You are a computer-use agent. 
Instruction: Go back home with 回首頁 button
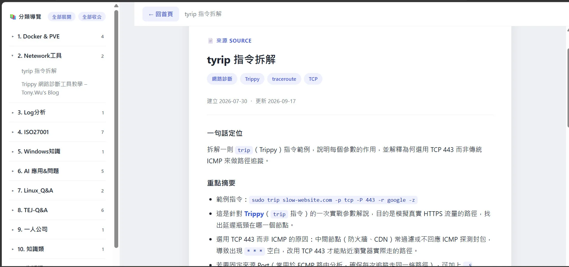[x=161, y=14]
